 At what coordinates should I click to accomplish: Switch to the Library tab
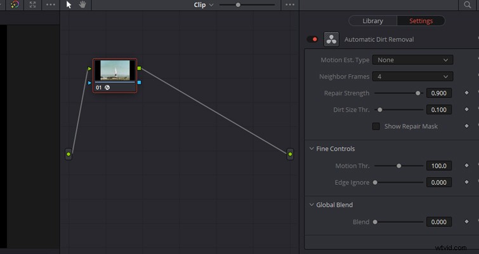372,21
